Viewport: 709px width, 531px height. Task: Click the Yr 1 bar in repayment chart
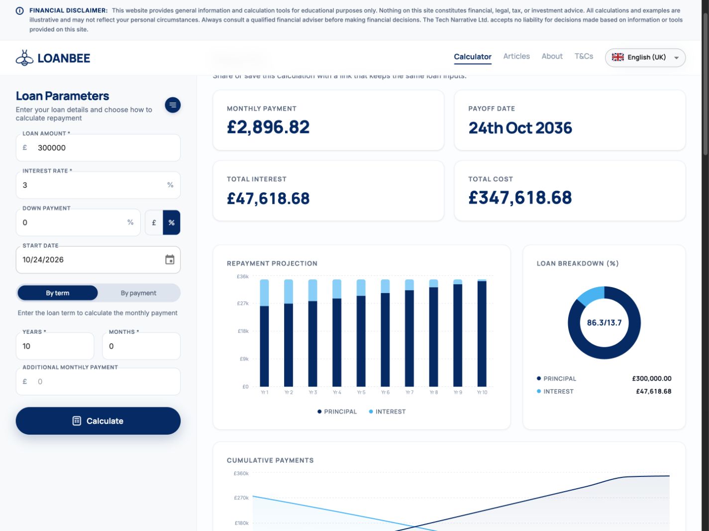click(x=264, y=333)
